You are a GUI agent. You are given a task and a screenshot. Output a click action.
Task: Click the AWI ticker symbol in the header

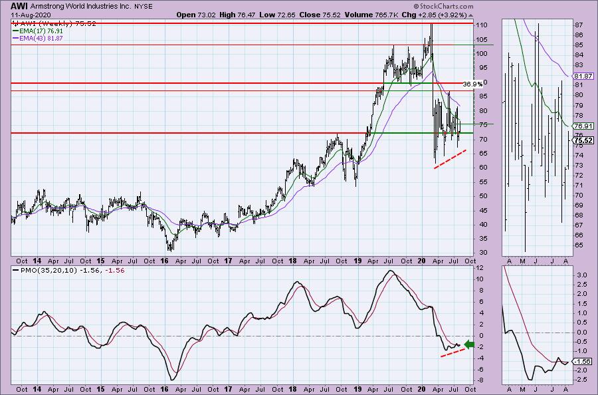[19, 6]
